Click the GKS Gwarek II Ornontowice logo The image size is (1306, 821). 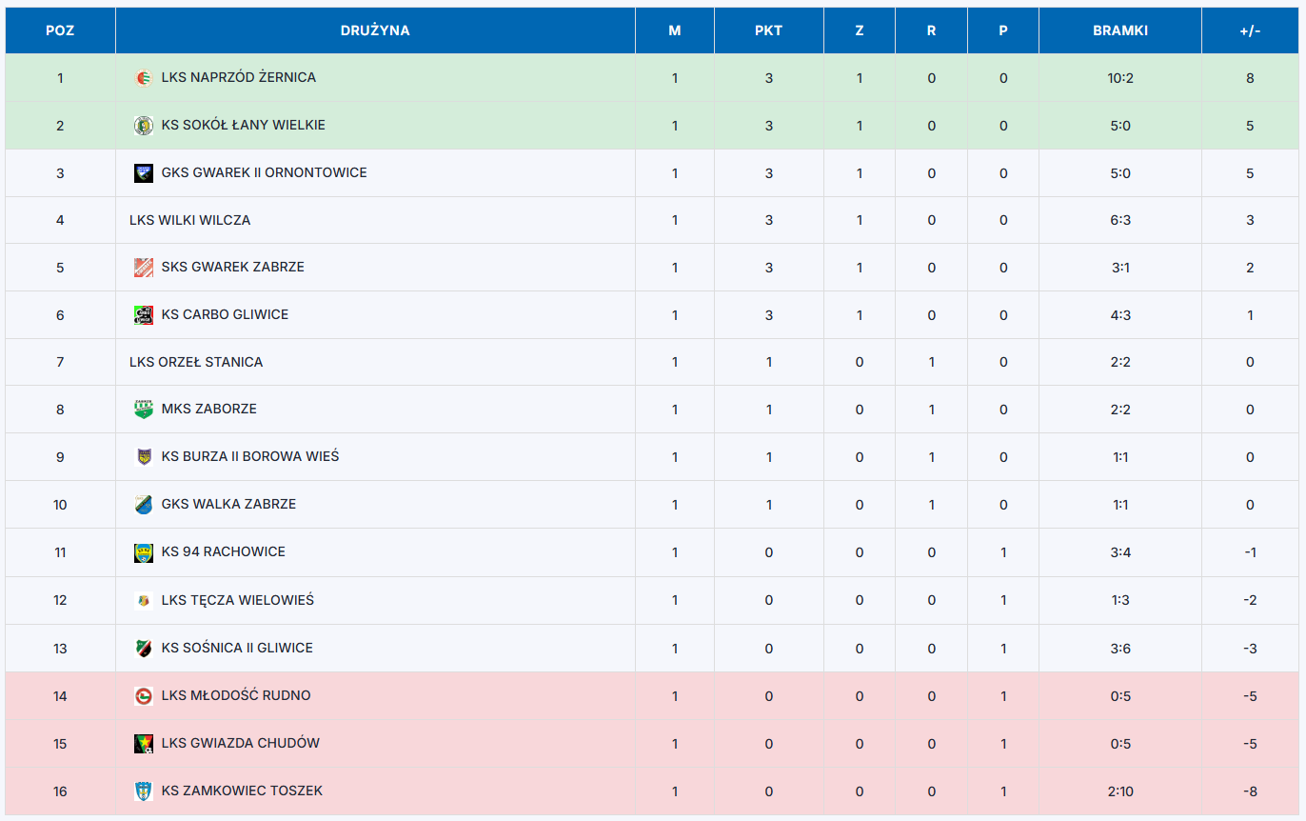[144, 172]
